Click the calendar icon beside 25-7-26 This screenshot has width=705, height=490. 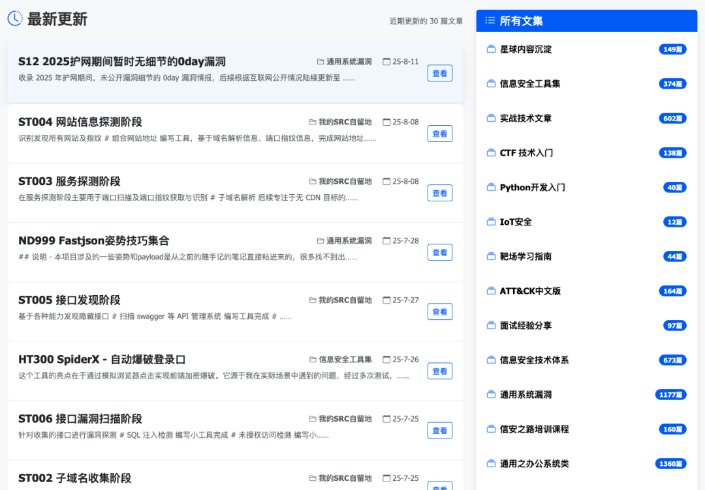click(x=386, y=360)
